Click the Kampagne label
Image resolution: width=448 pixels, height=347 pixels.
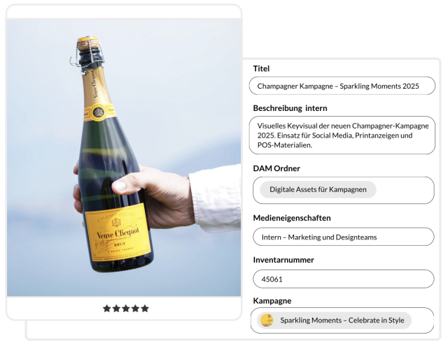[272, 301]
